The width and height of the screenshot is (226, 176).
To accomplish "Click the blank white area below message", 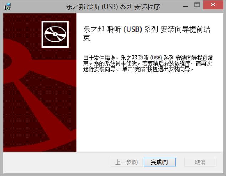I will pos(149,112).
